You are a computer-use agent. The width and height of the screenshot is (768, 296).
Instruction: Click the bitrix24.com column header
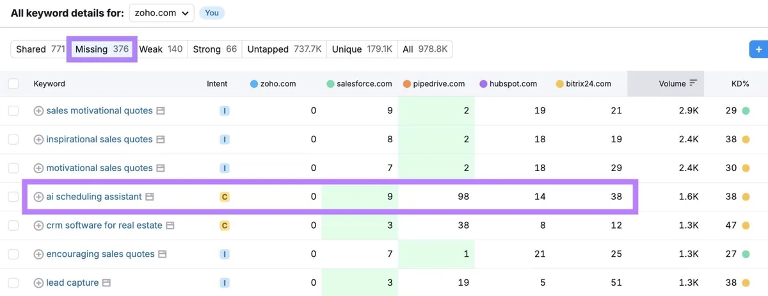(583, 83)
